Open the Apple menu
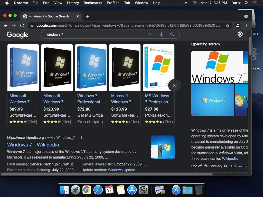 [7, 3]
